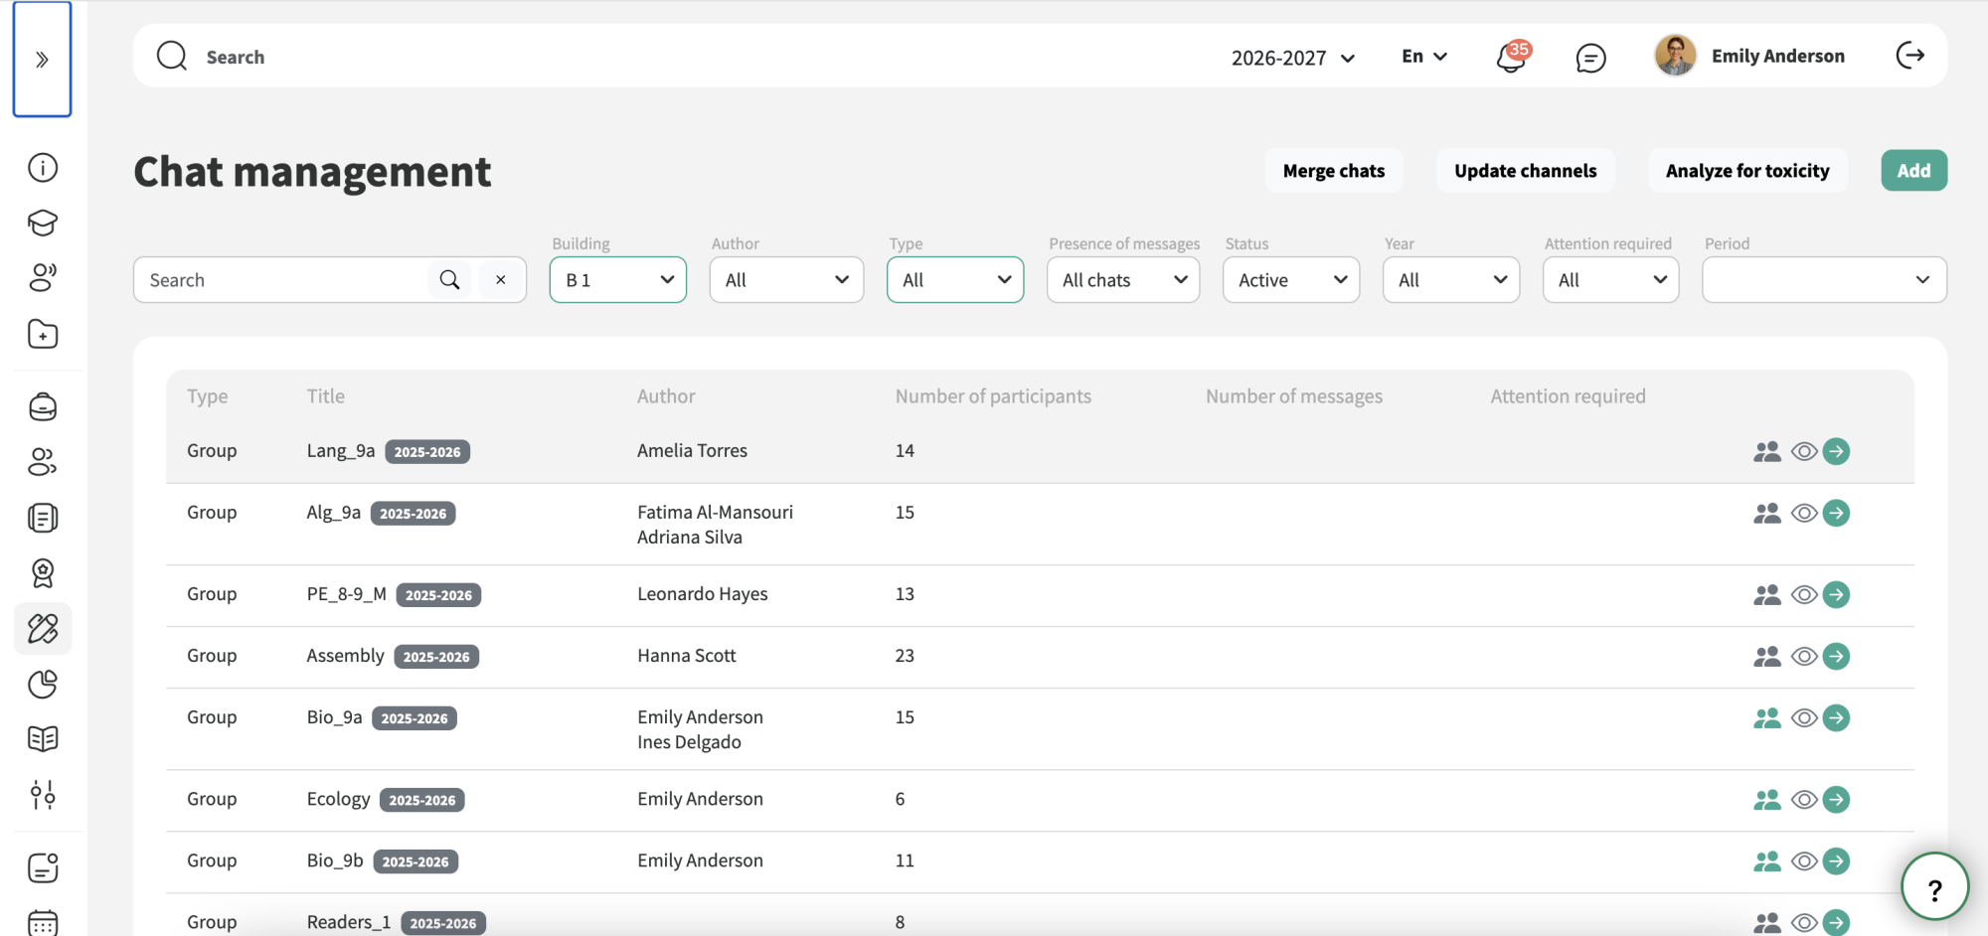Toggle eye icon for Assembly chat
1988x936 pixels.
click(1804, 656)
